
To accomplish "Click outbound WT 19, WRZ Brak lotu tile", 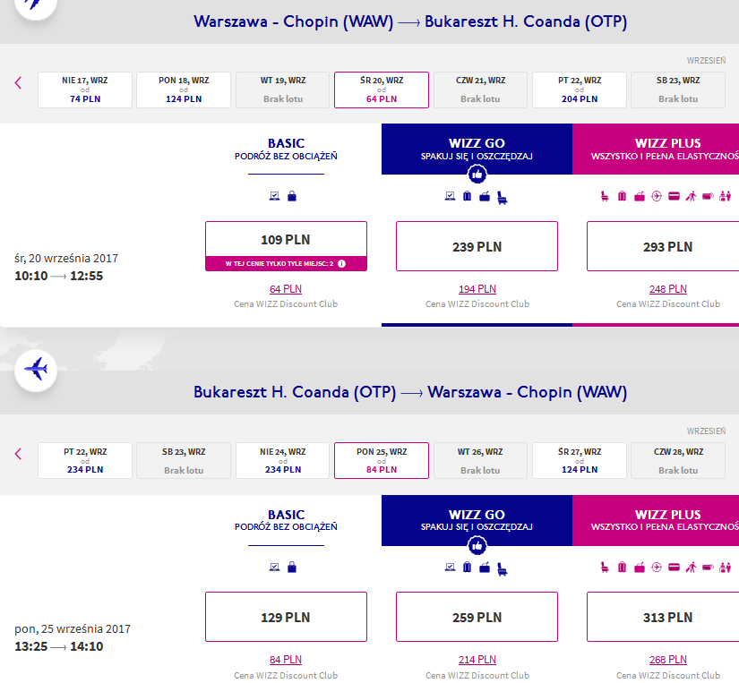I will coord(283,90).
